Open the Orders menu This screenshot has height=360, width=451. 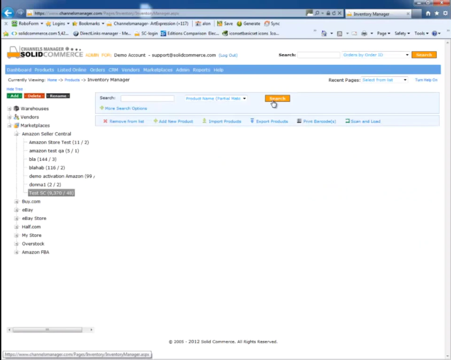click(x=97, y=70)
